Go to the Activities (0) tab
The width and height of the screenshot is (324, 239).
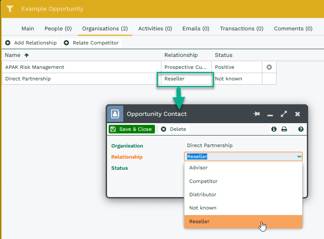pyautogui.click(x=155, y=29)
